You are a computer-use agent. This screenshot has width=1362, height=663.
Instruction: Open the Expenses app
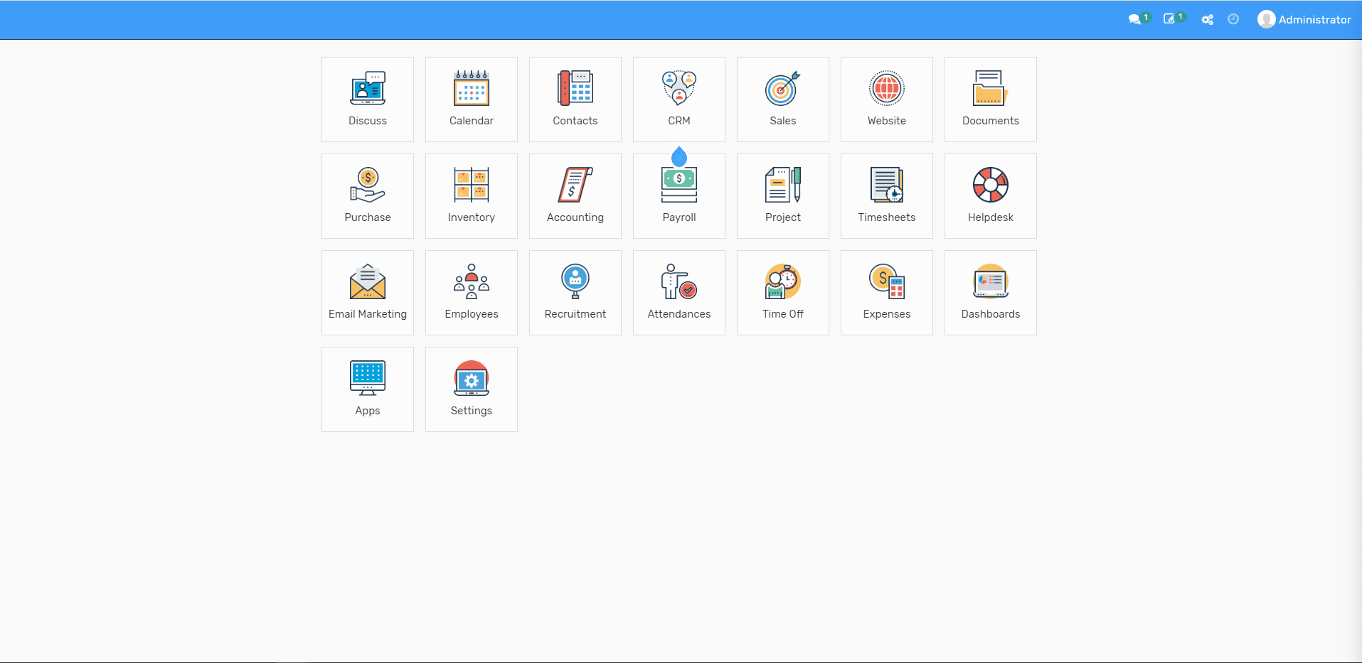tap(886, 293)
